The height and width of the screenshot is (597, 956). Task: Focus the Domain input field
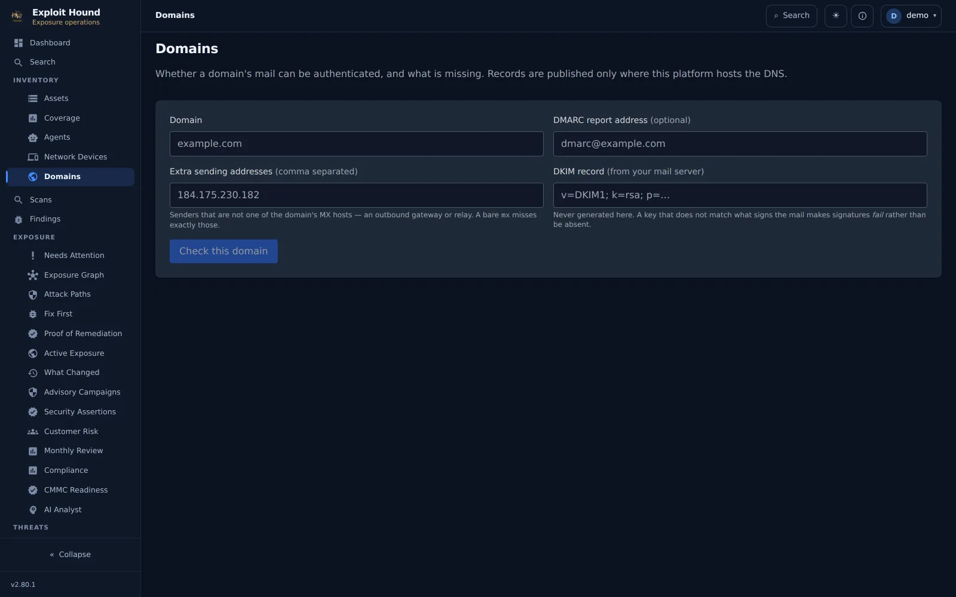(357, 144)
